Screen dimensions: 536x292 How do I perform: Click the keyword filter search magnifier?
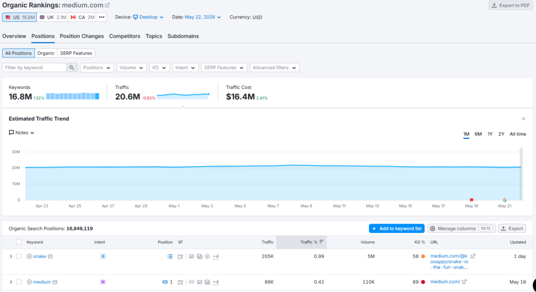tap(71, 67)
